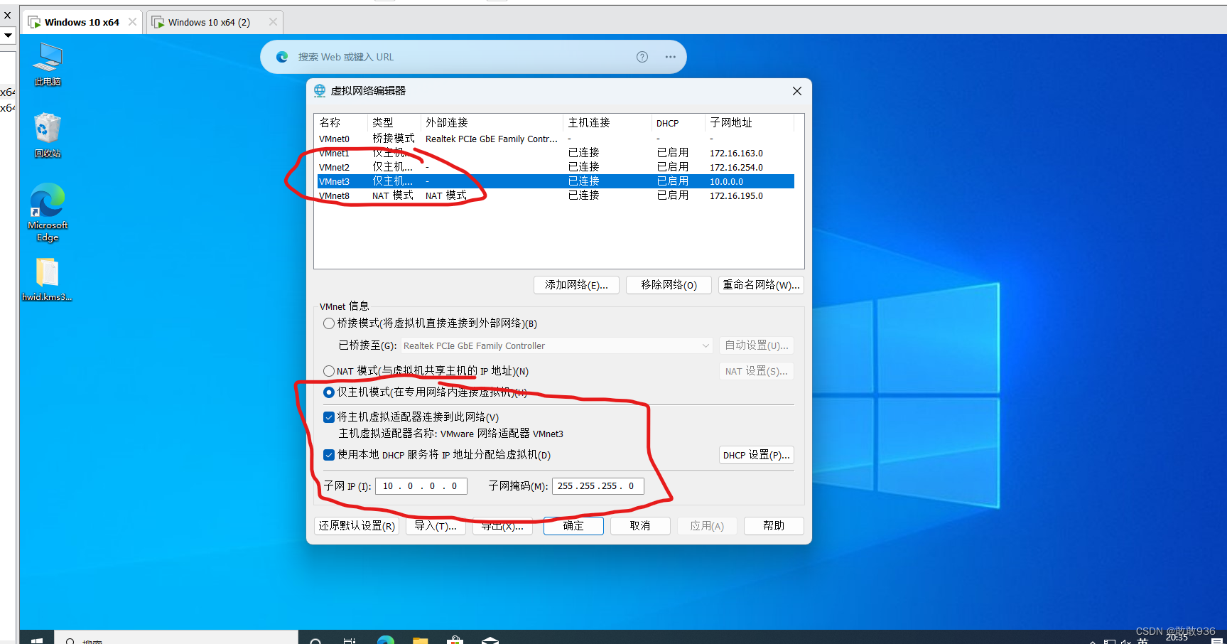Select the VMnet3 row
This screenshot has height=644, width=1227.
[556, 182]
